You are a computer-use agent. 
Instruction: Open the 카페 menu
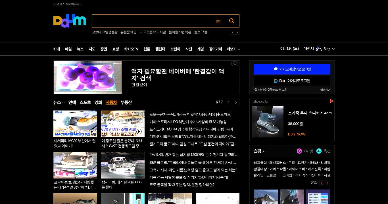pyautogui.click(x=57, y=49)
